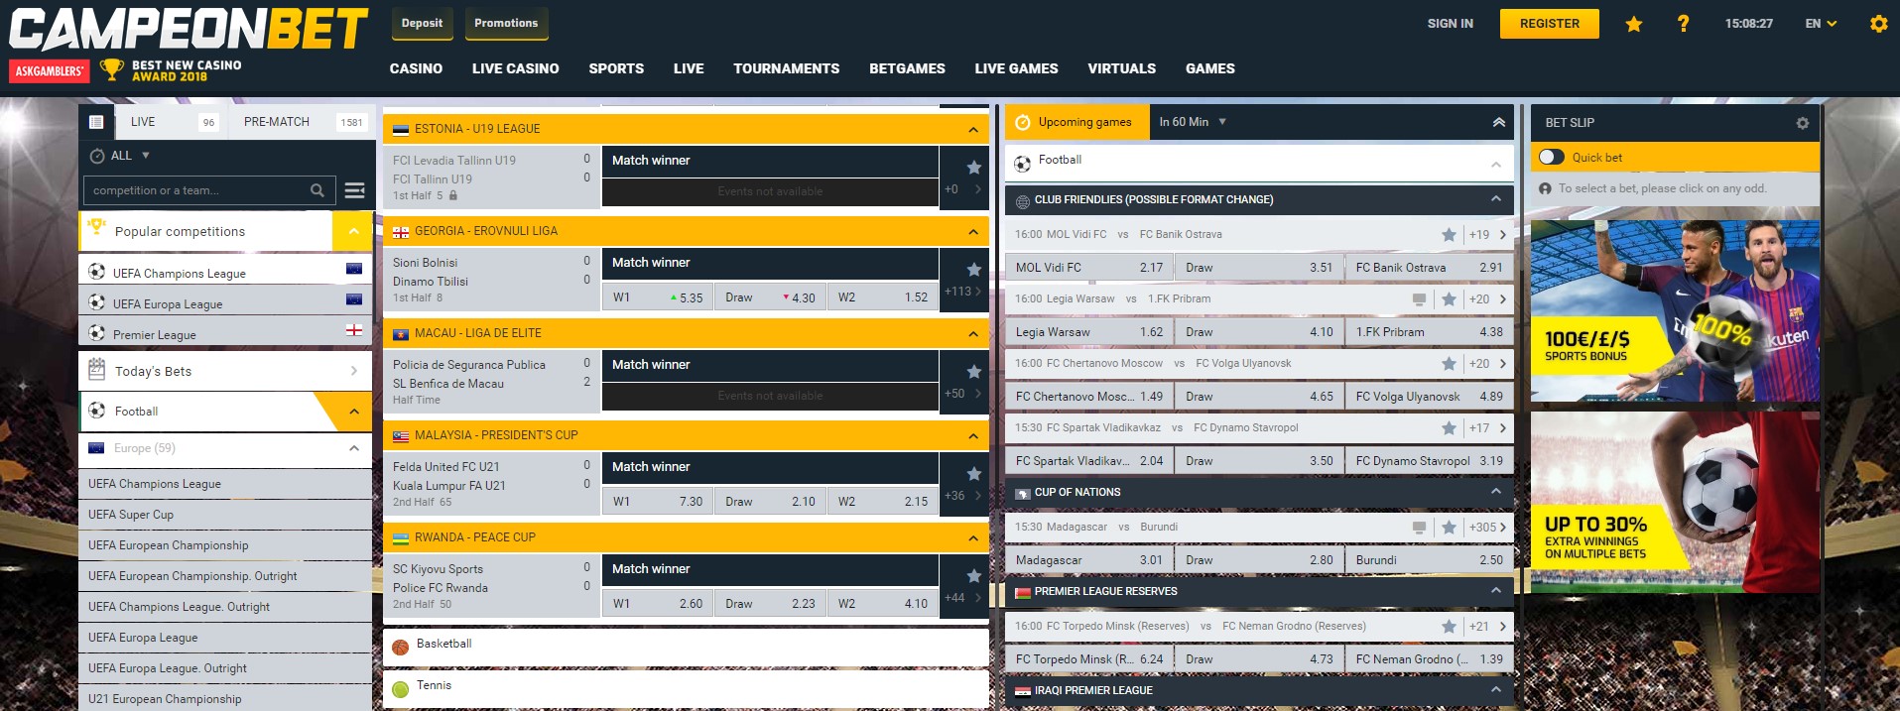Open settings gear in the top header
Screen dimensions: 1900x711
(1878, 24)
